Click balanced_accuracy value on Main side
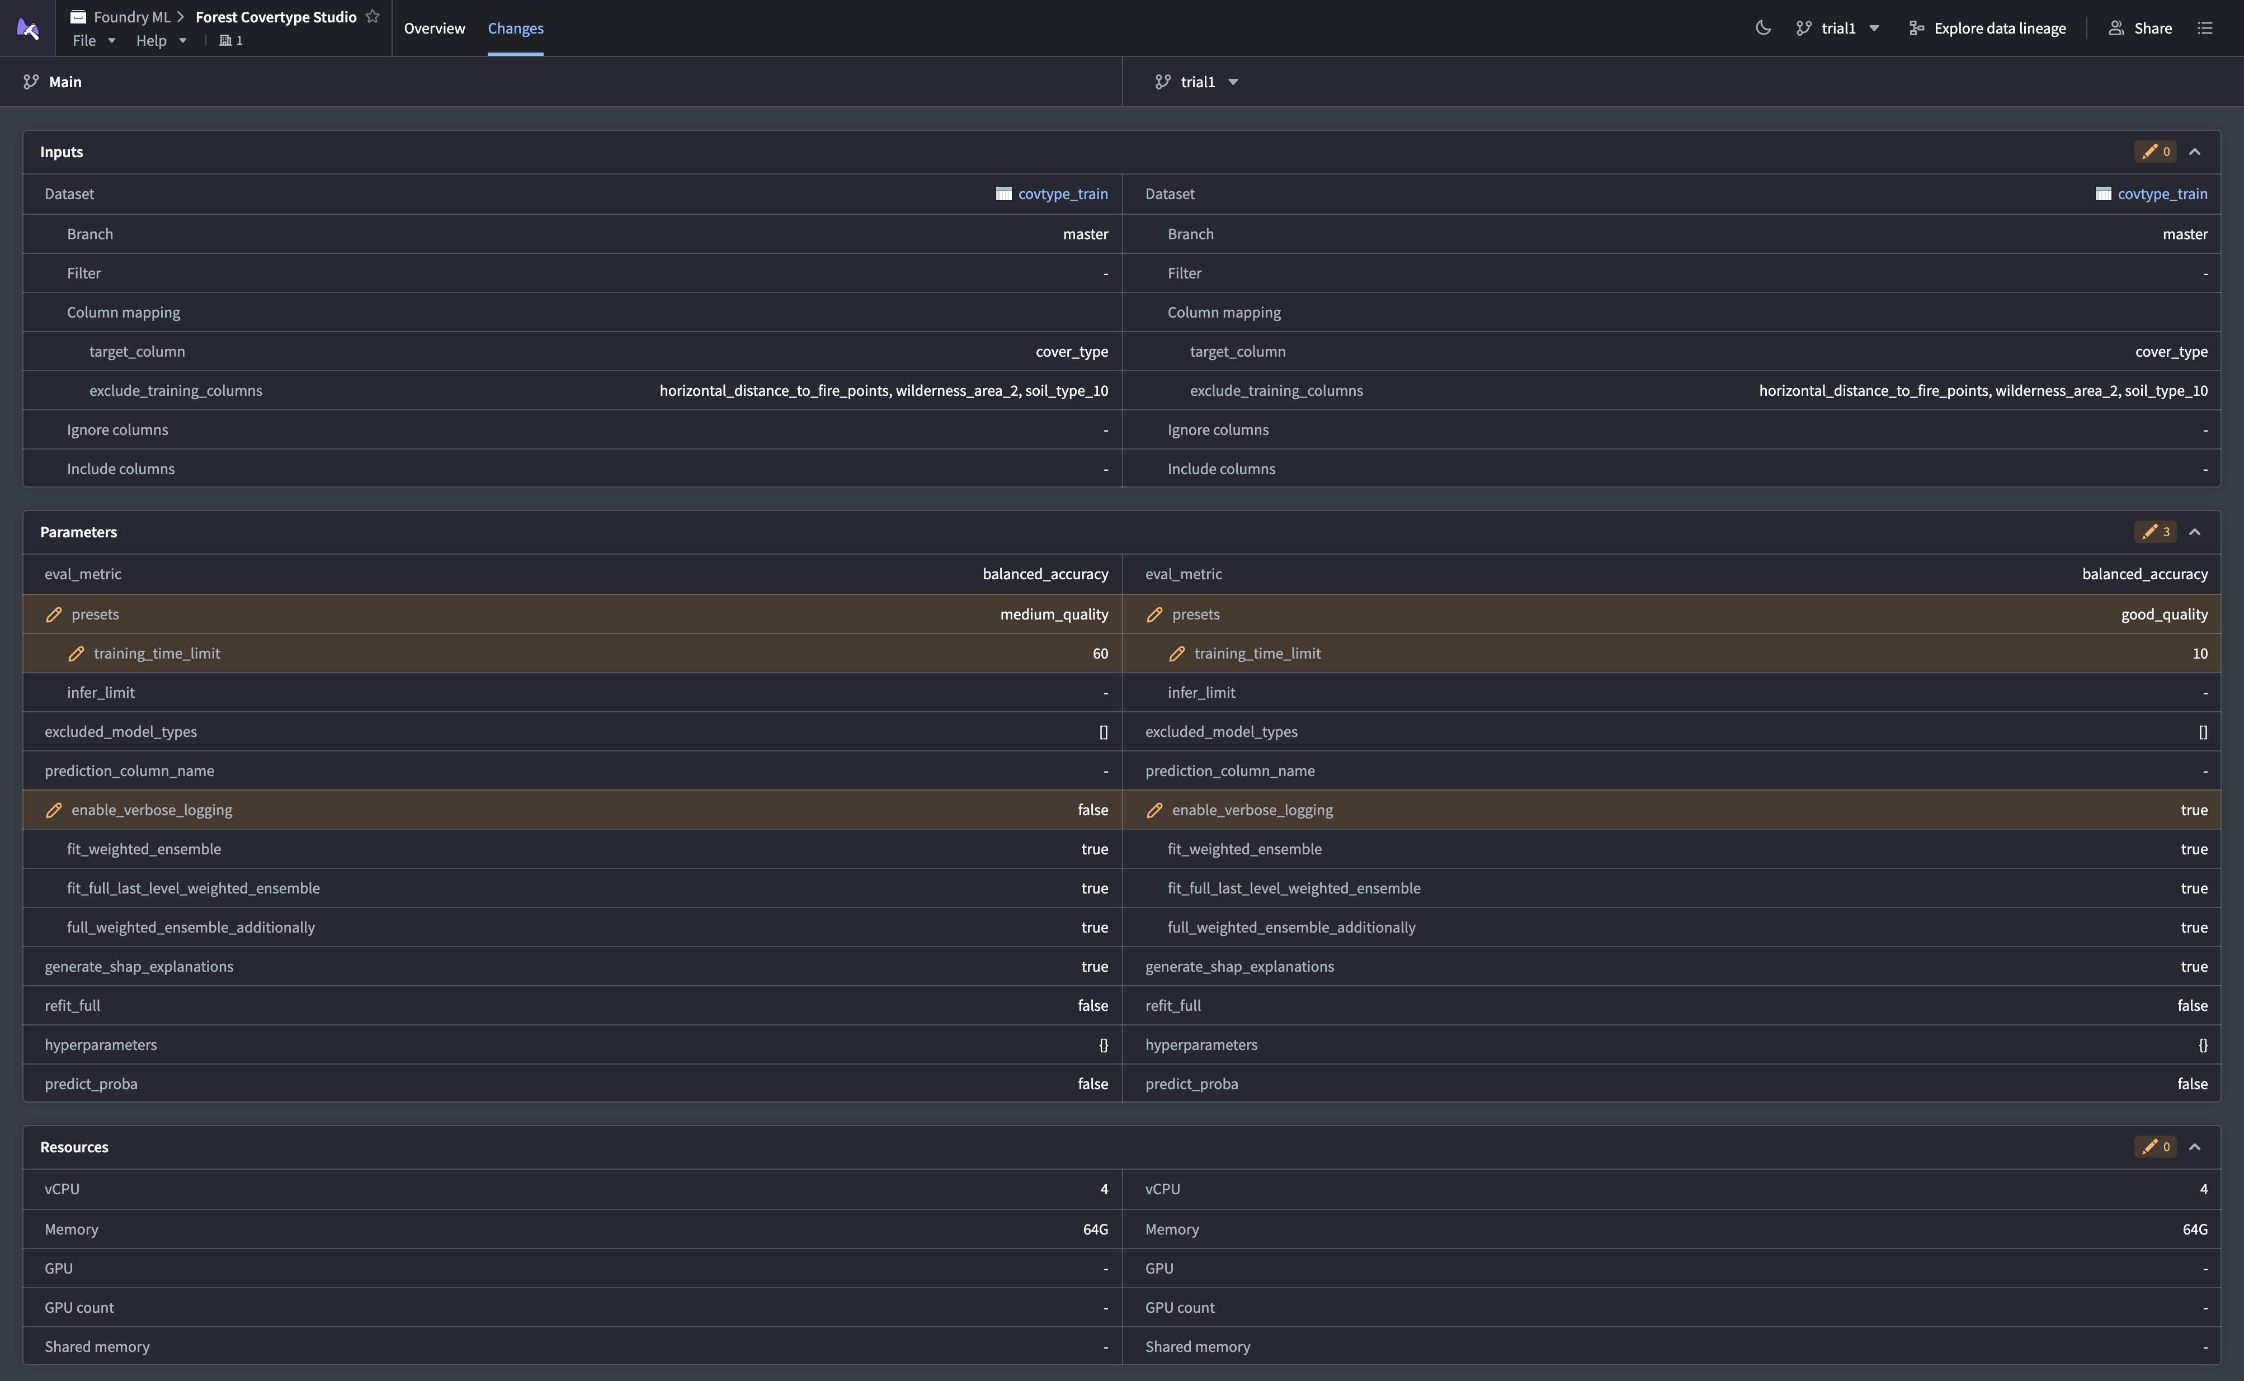 [1045, 575]
